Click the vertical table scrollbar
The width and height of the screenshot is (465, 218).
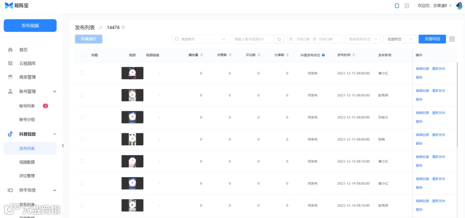458,105
